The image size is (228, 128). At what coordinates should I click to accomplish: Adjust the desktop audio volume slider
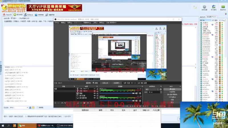click(x=117, y=101)
